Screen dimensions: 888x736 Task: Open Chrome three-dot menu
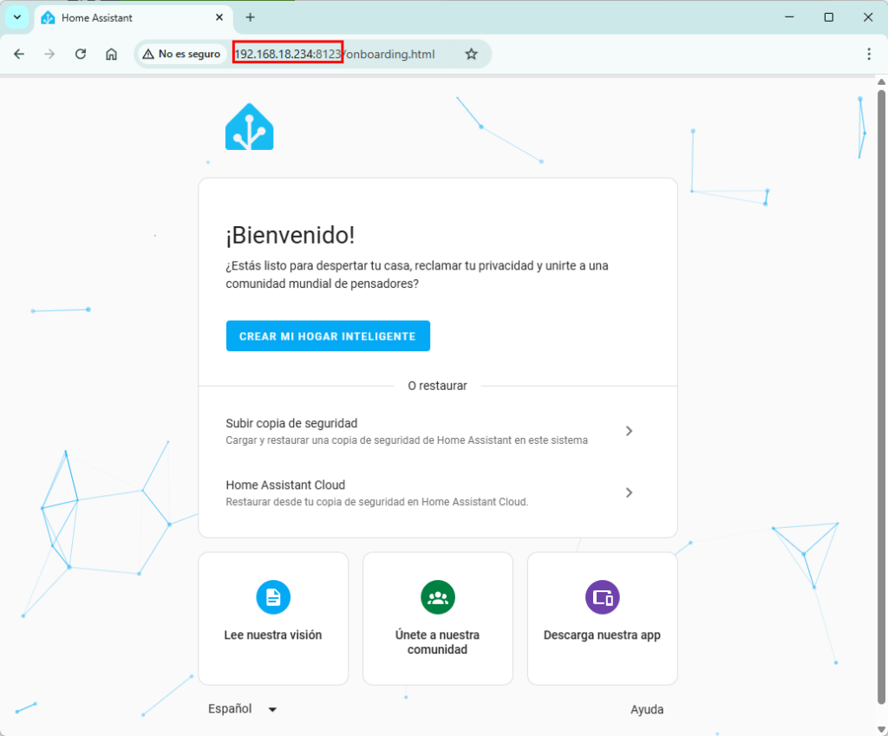[868, 54]
